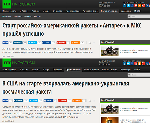
Task: Select the highlighted Происшествия tab
Action: [73, 70]
